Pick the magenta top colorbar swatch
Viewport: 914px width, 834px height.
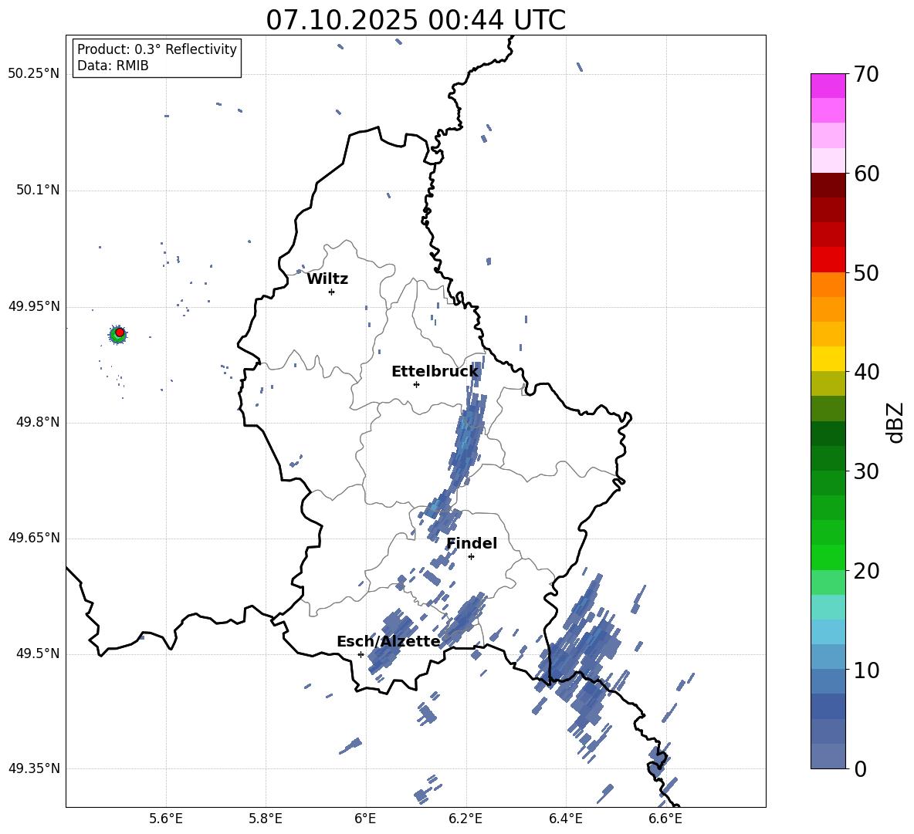point(828,86)
